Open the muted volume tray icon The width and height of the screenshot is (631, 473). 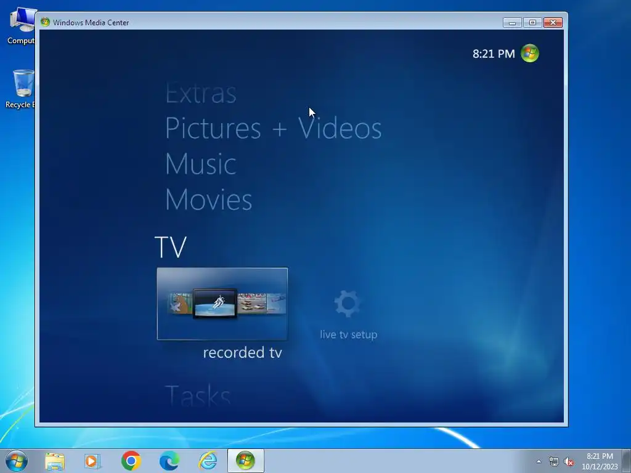click(569, 461)
